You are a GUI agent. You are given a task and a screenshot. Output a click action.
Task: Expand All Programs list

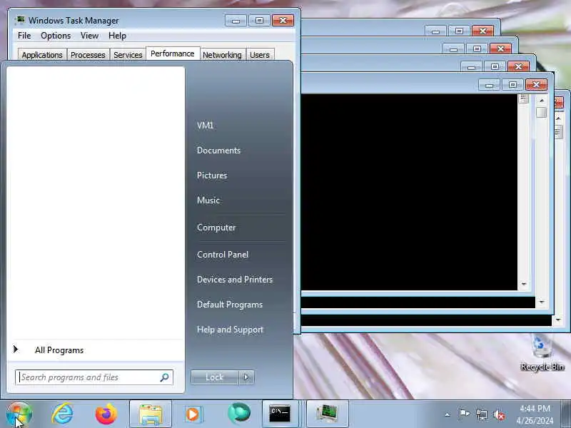[x=96, y=350]
